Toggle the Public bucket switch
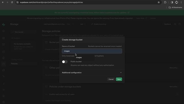Screen dimensions: 184x104 (65, 62)
